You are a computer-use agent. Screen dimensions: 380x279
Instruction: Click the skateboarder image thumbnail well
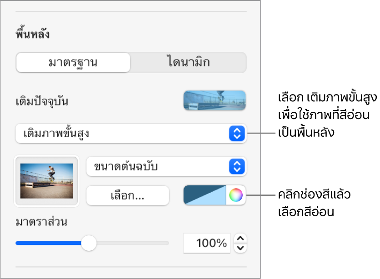[x=47, y=180]
